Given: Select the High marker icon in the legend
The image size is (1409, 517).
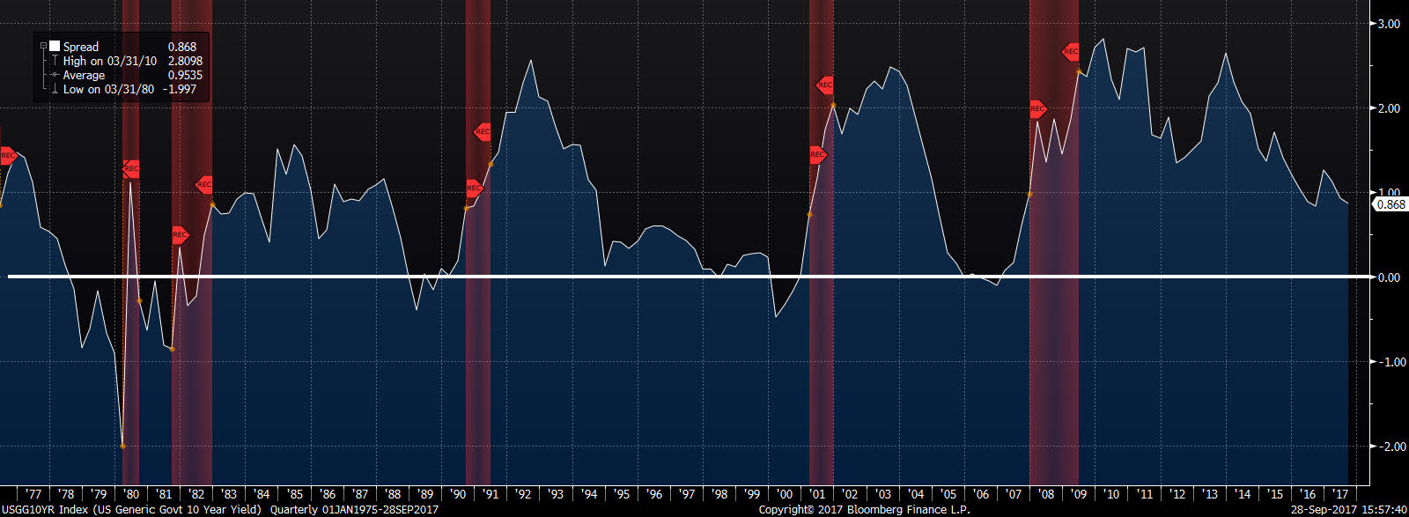Looking at the screenshot, I should point(55,61).
